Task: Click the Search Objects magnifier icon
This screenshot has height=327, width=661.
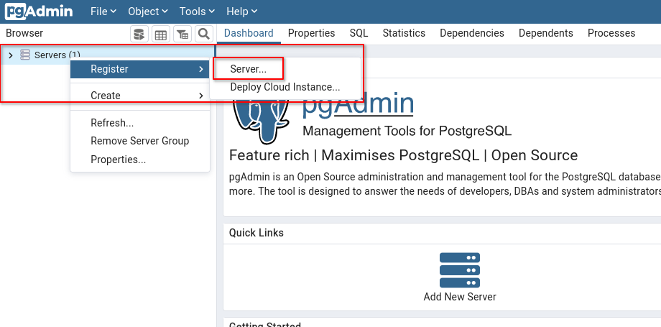Action: point(204,34)
